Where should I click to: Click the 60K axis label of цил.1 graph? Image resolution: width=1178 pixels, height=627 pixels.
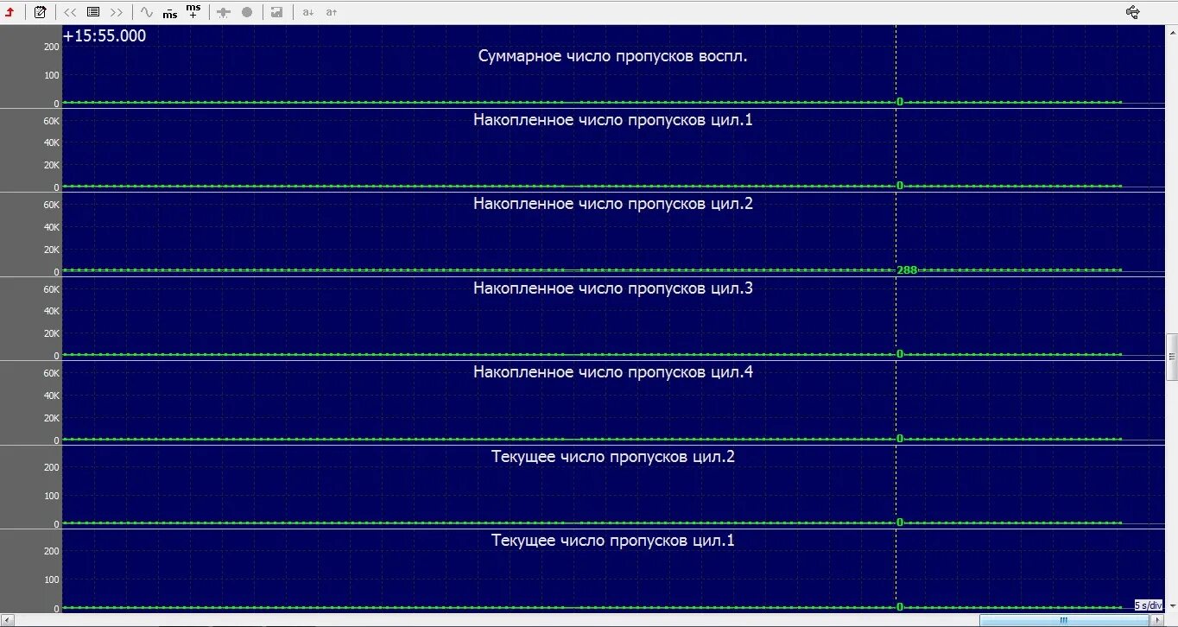(52, 121)
